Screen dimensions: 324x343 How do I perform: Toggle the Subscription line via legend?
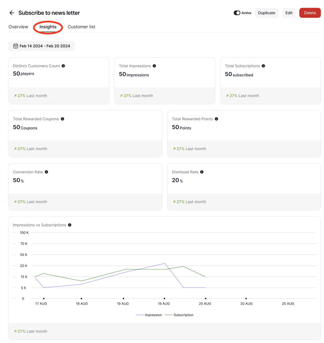[x=179, y=315]
